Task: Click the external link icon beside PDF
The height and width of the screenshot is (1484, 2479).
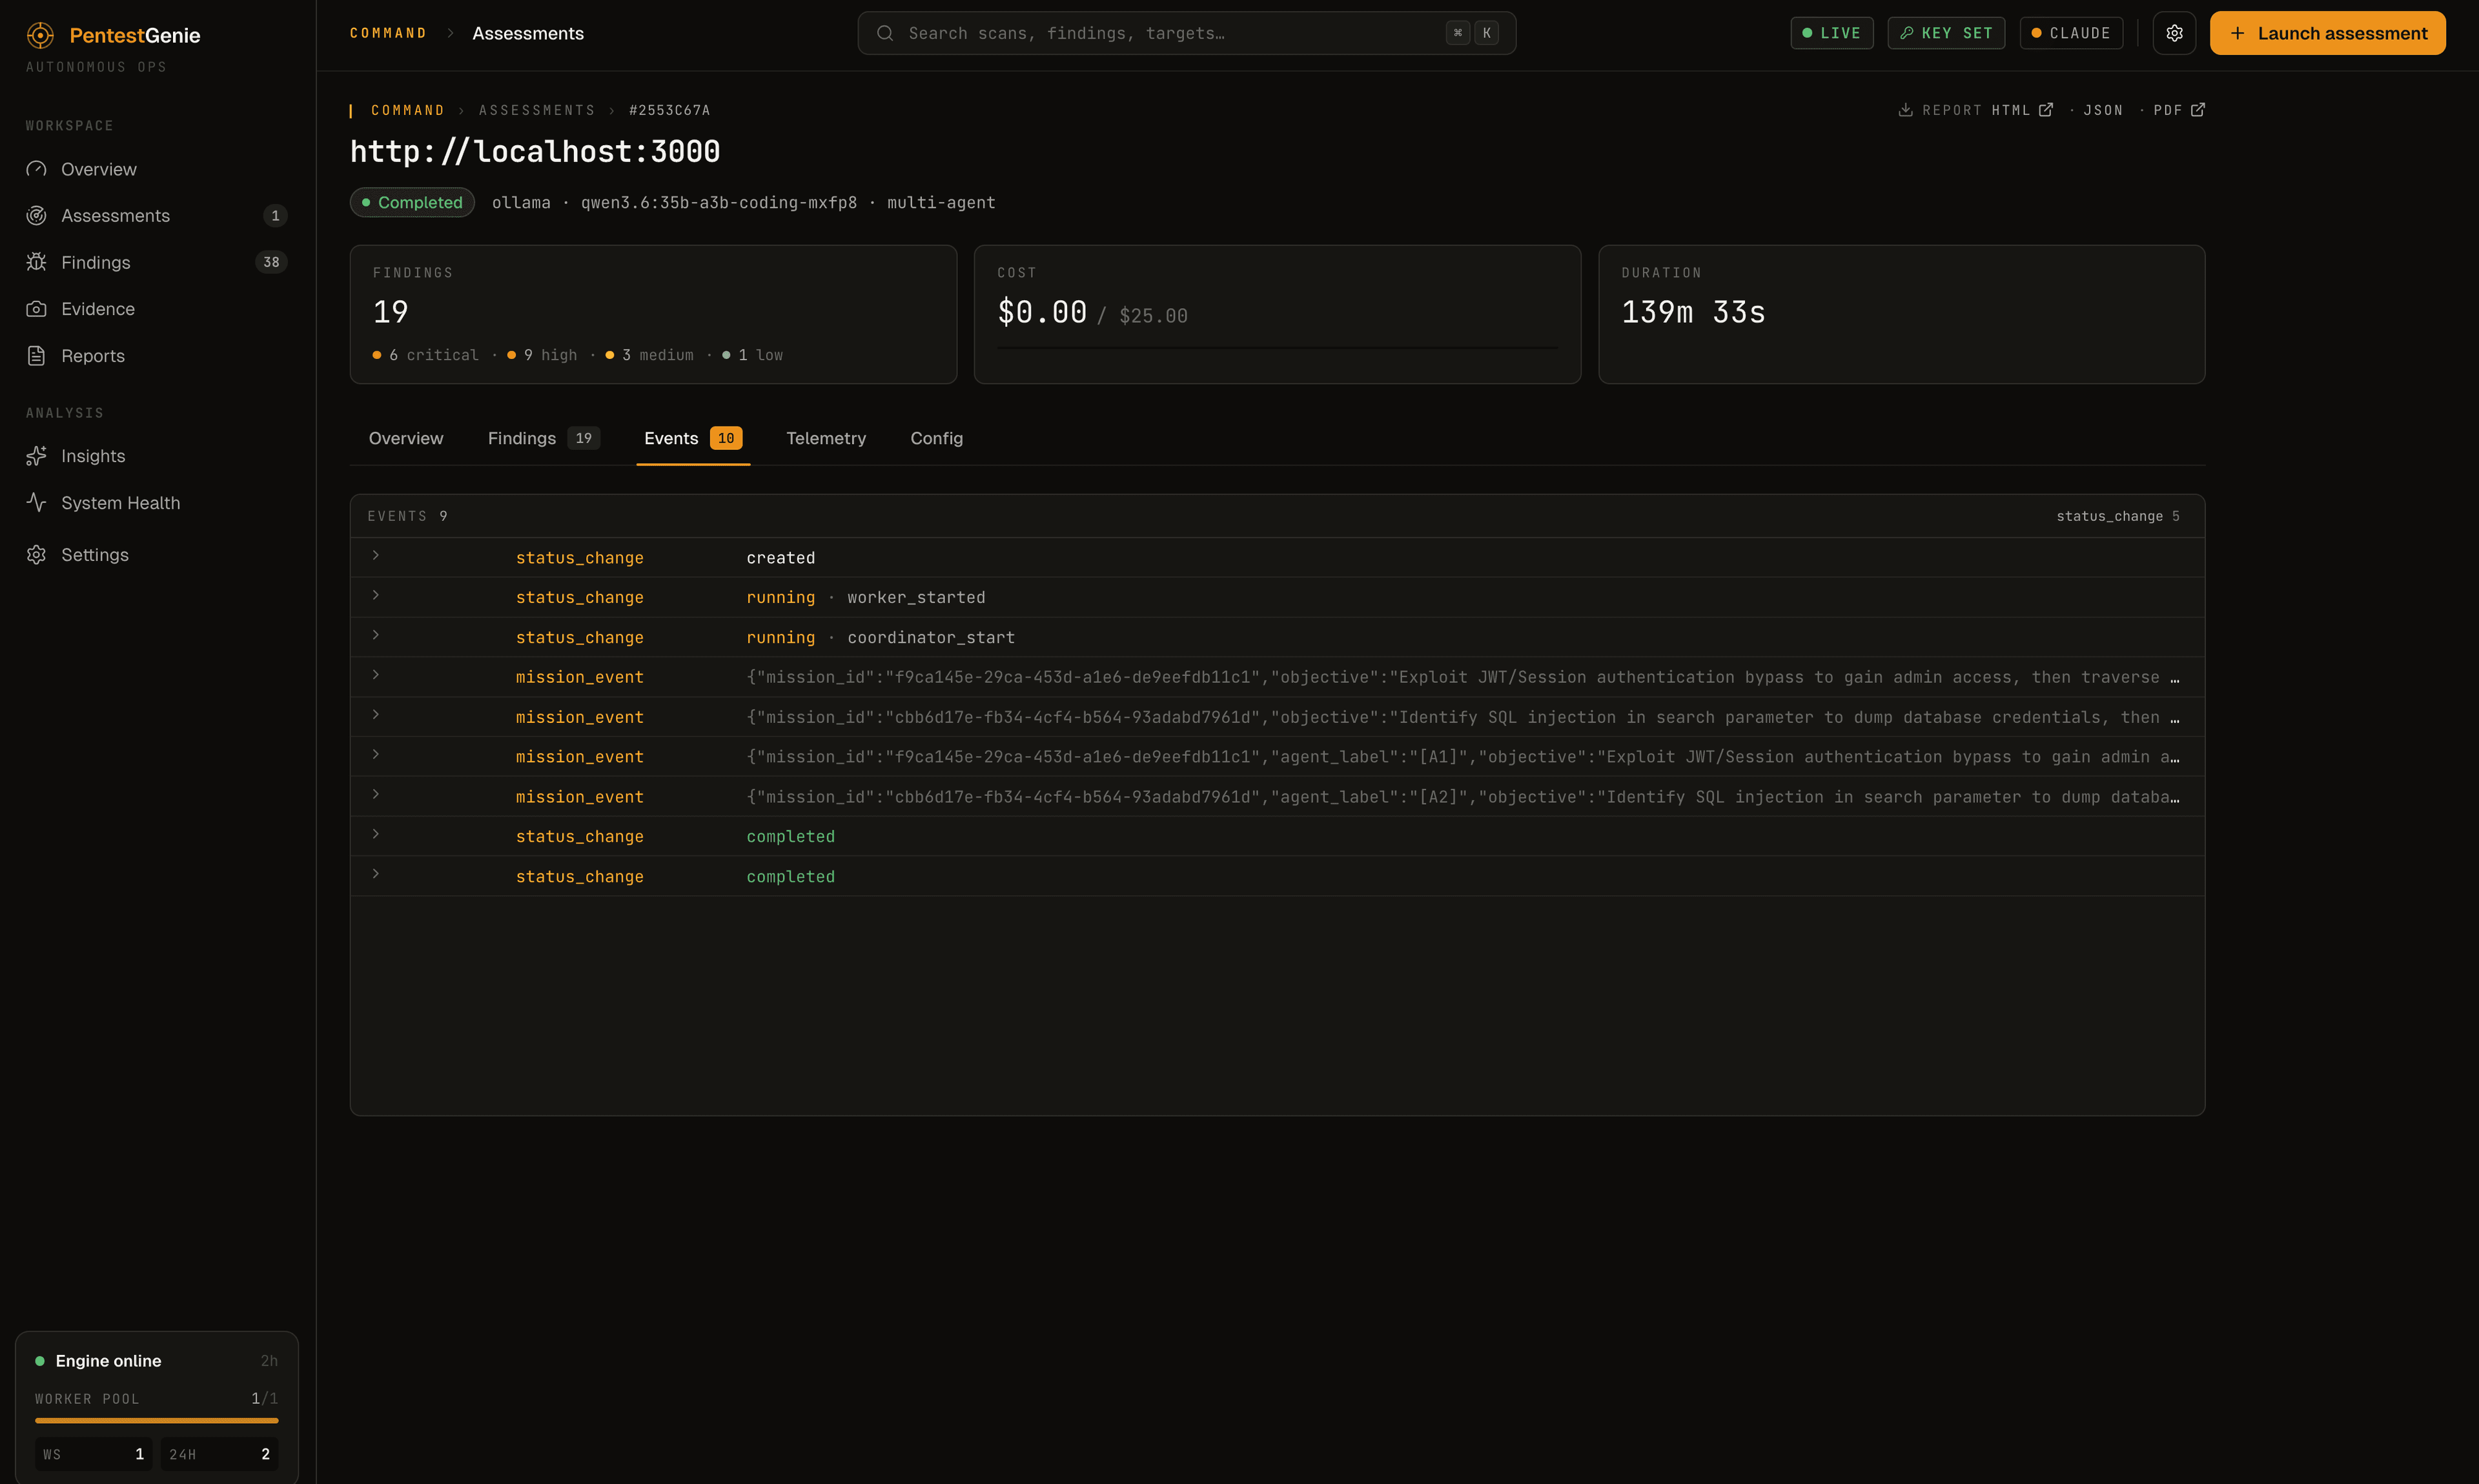Action: 2198,110
